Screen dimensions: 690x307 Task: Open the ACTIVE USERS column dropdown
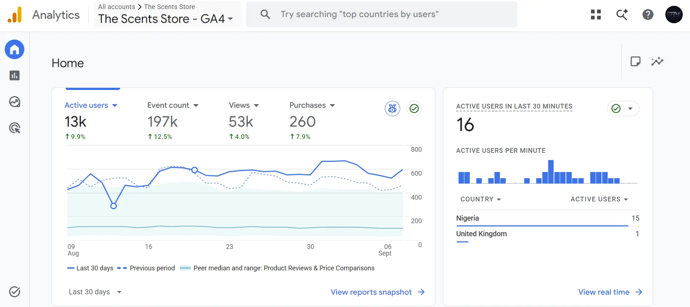[x=599, y=199]
